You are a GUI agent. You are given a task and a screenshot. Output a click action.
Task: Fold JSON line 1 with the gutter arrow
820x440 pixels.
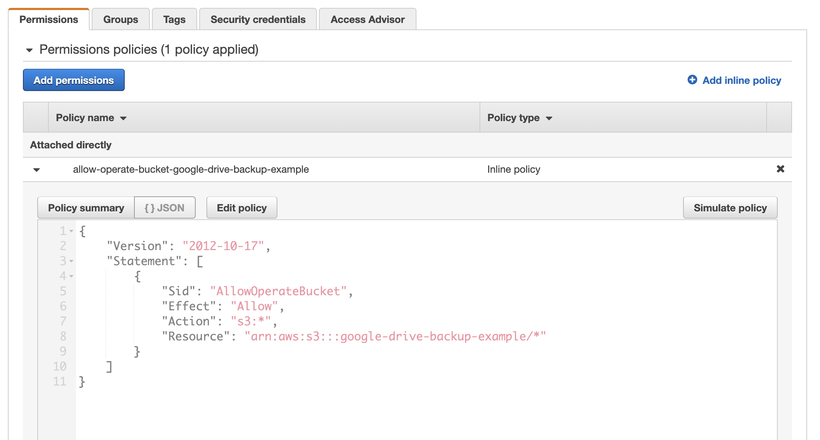pyautogui.click(x=71, y=231)
